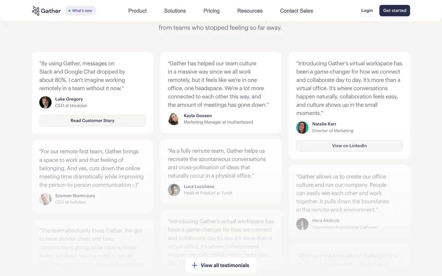
Task: Expand the Product menu
Action: (x=137, y=11)
